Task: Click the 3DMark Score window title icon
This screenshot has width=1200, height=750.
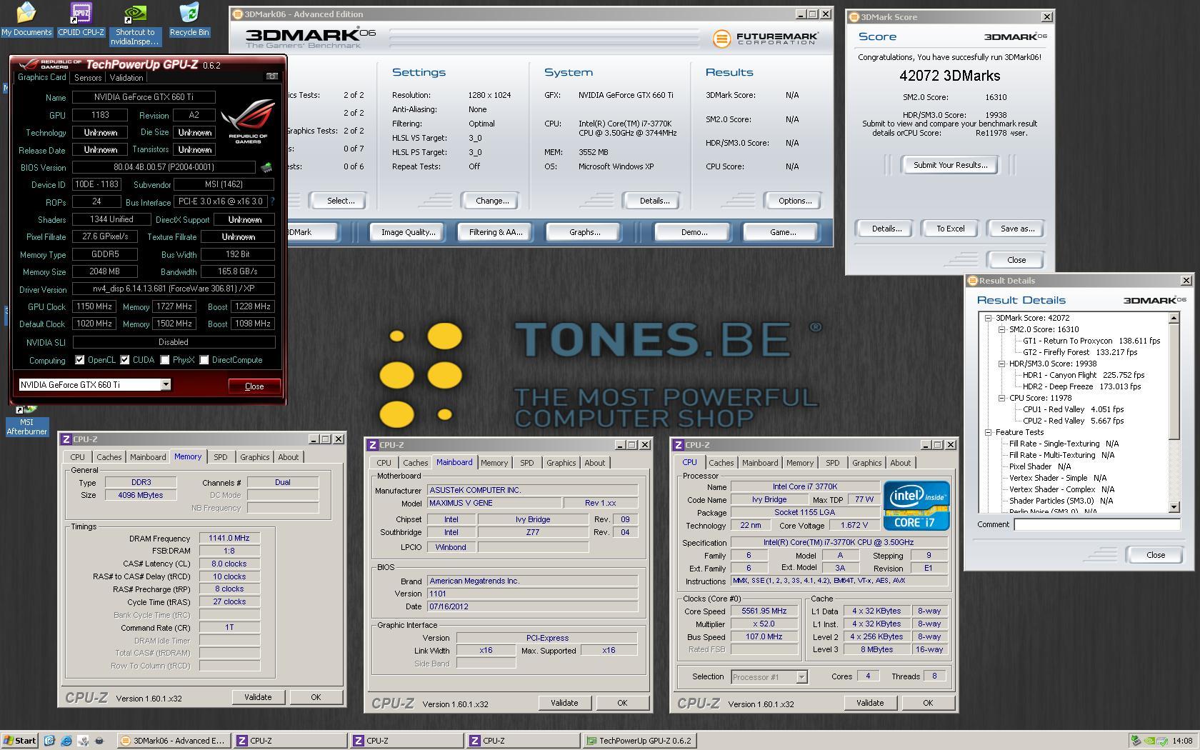Action: (x=854, y=17)
